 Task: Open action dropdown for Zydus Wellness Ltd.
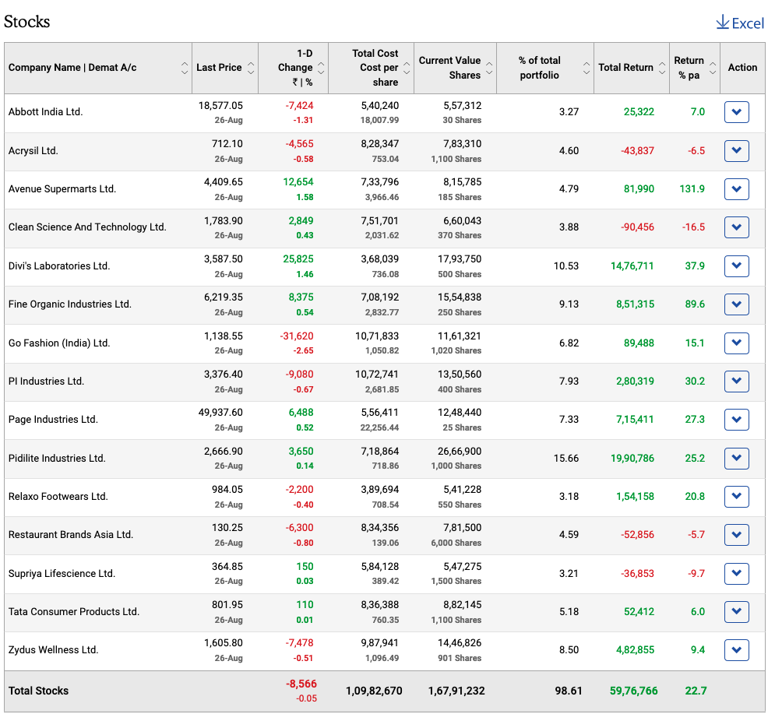pos(736,650)
